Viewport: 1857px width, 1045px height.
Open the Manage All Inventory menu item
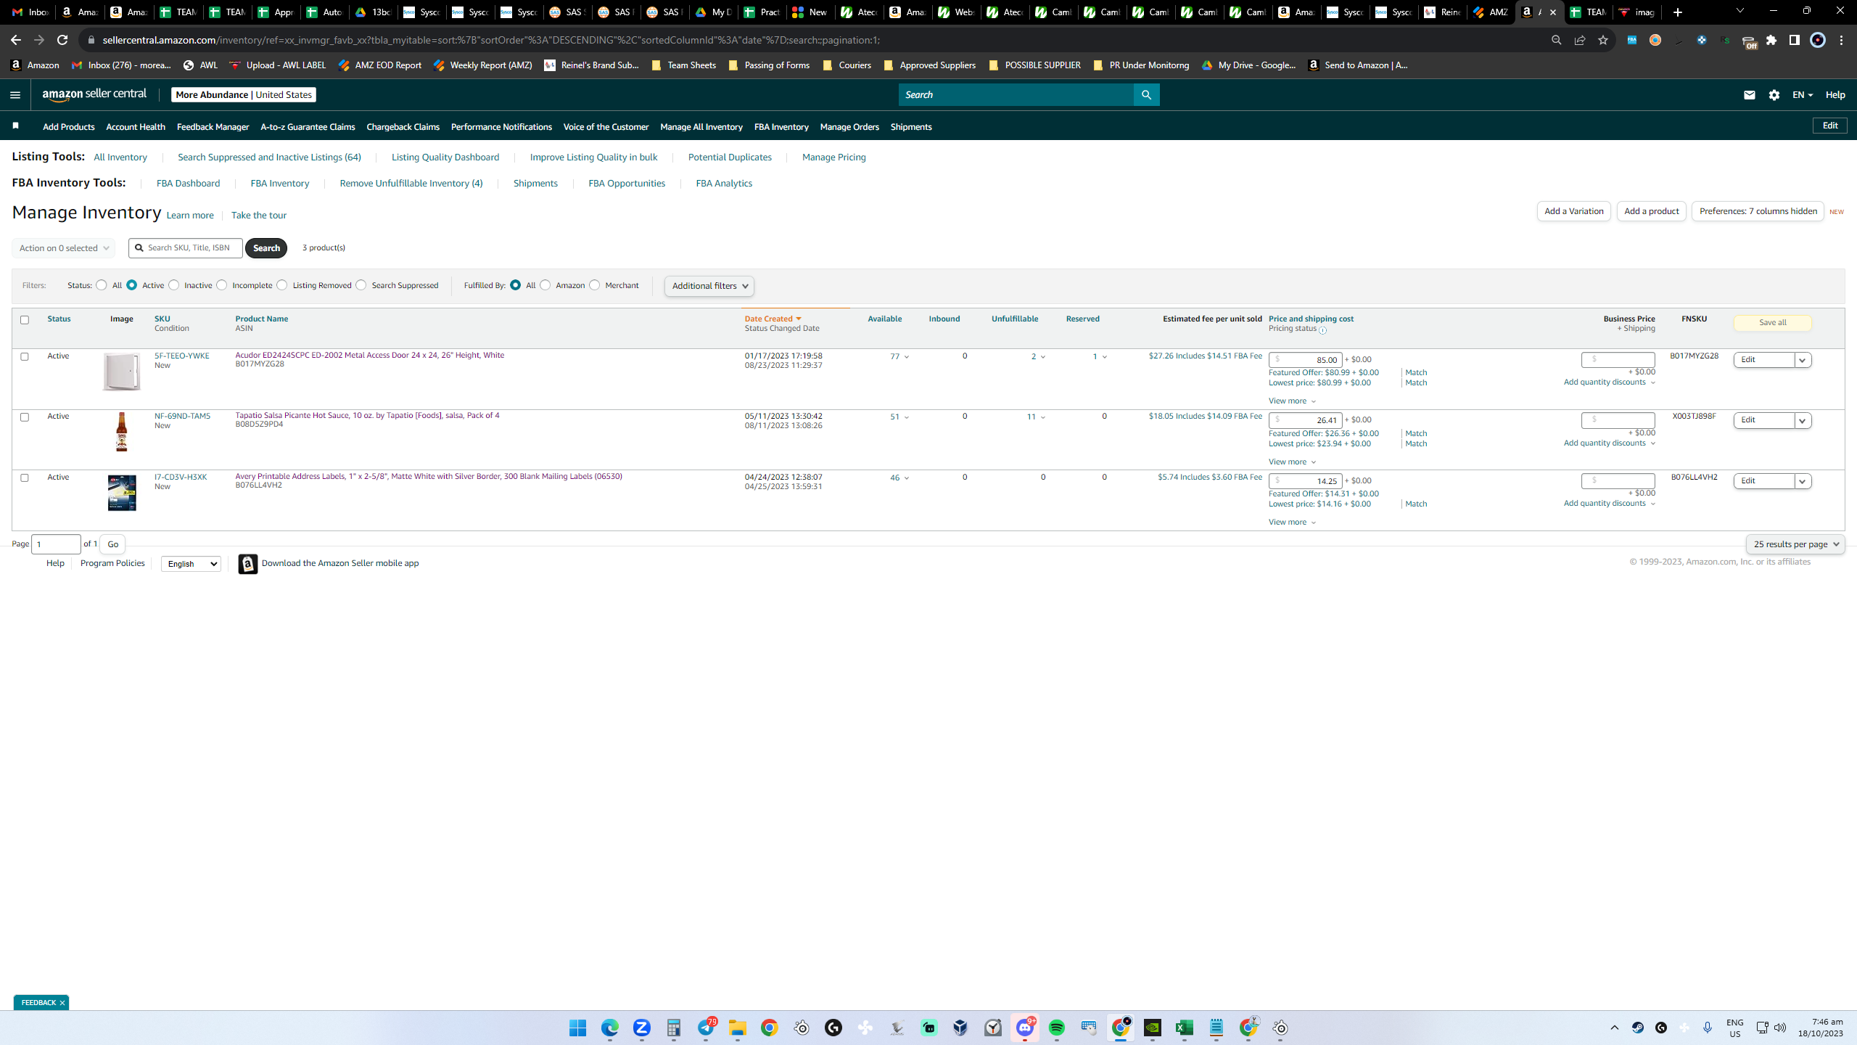(x=701, y=127)
